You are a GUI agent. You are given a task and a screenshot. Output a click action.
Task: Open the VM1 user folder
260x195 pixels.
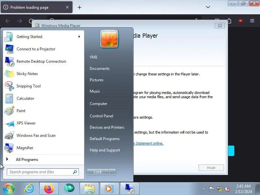pyautogui.click(x=93, y=57)
